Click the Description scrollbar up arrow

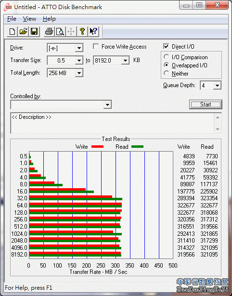click(218, 117)
